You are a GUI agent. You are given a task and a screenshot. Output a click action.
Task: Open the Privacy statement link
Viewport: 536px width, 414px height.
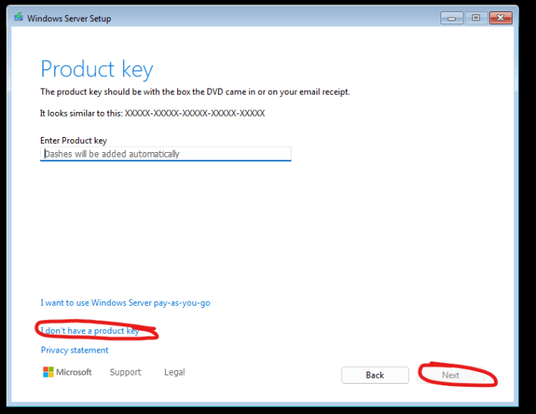(74, 350)
